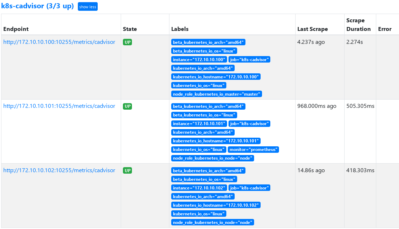Click beta_kubernetes_io_arch label in the 172.10.10.100 row

coord(208,42)
